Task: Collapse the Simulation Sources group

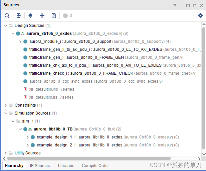Action: click(6, 113)
